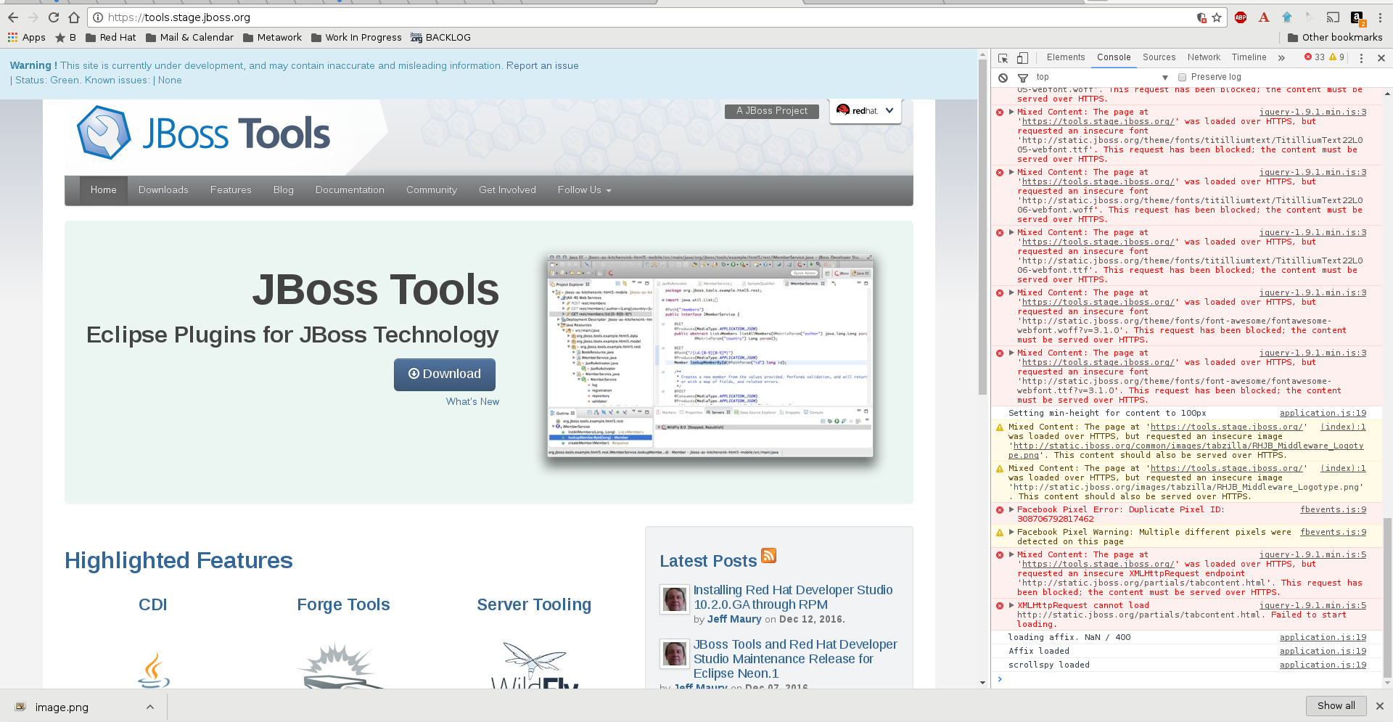This screenshot has width=1393, height=722.
Task: Go back with the browser back arrow
Action: (x=13, y=17)
